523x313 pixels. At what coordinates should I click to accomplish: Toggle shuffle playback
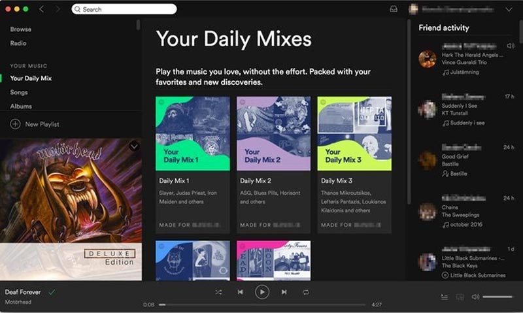[218, 292]
